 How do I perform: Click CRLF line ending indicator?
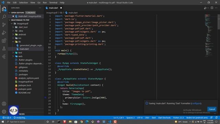coord(147,118)
